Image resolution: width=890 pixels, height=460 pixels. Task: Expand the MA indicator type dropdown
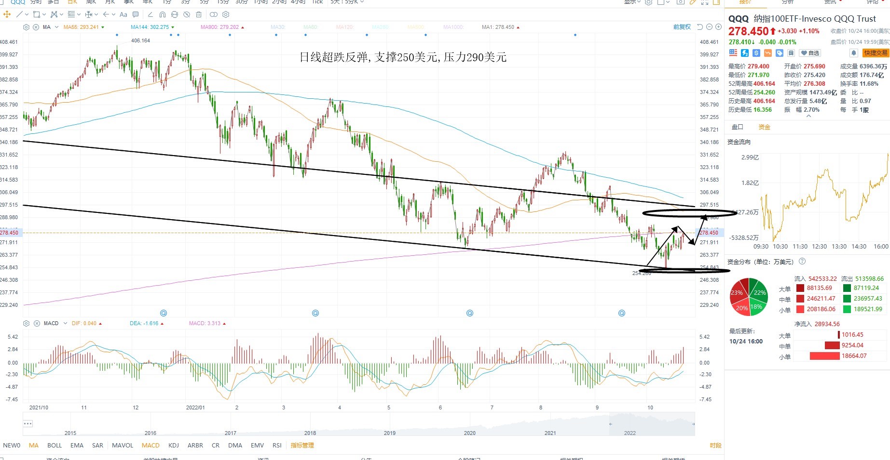click(57, 27)
